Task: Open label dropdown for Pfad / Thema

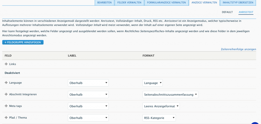Action: 88,118
